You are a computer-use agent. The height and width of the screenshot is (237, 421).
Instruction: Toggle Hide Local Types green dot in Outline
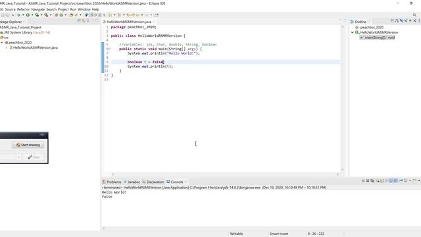(x=410, y=20)
